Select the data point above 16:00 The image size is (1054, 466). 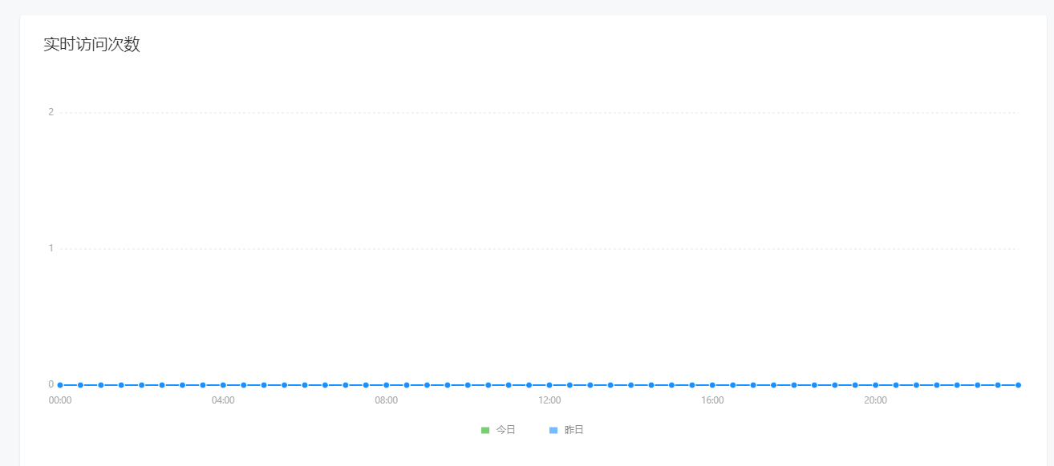[712, 385]
